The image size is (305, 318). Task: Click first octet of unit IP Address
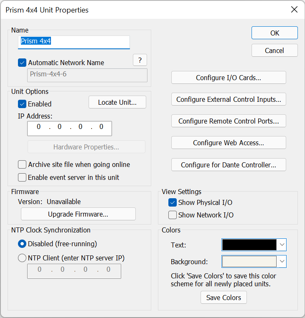[38, 127]
